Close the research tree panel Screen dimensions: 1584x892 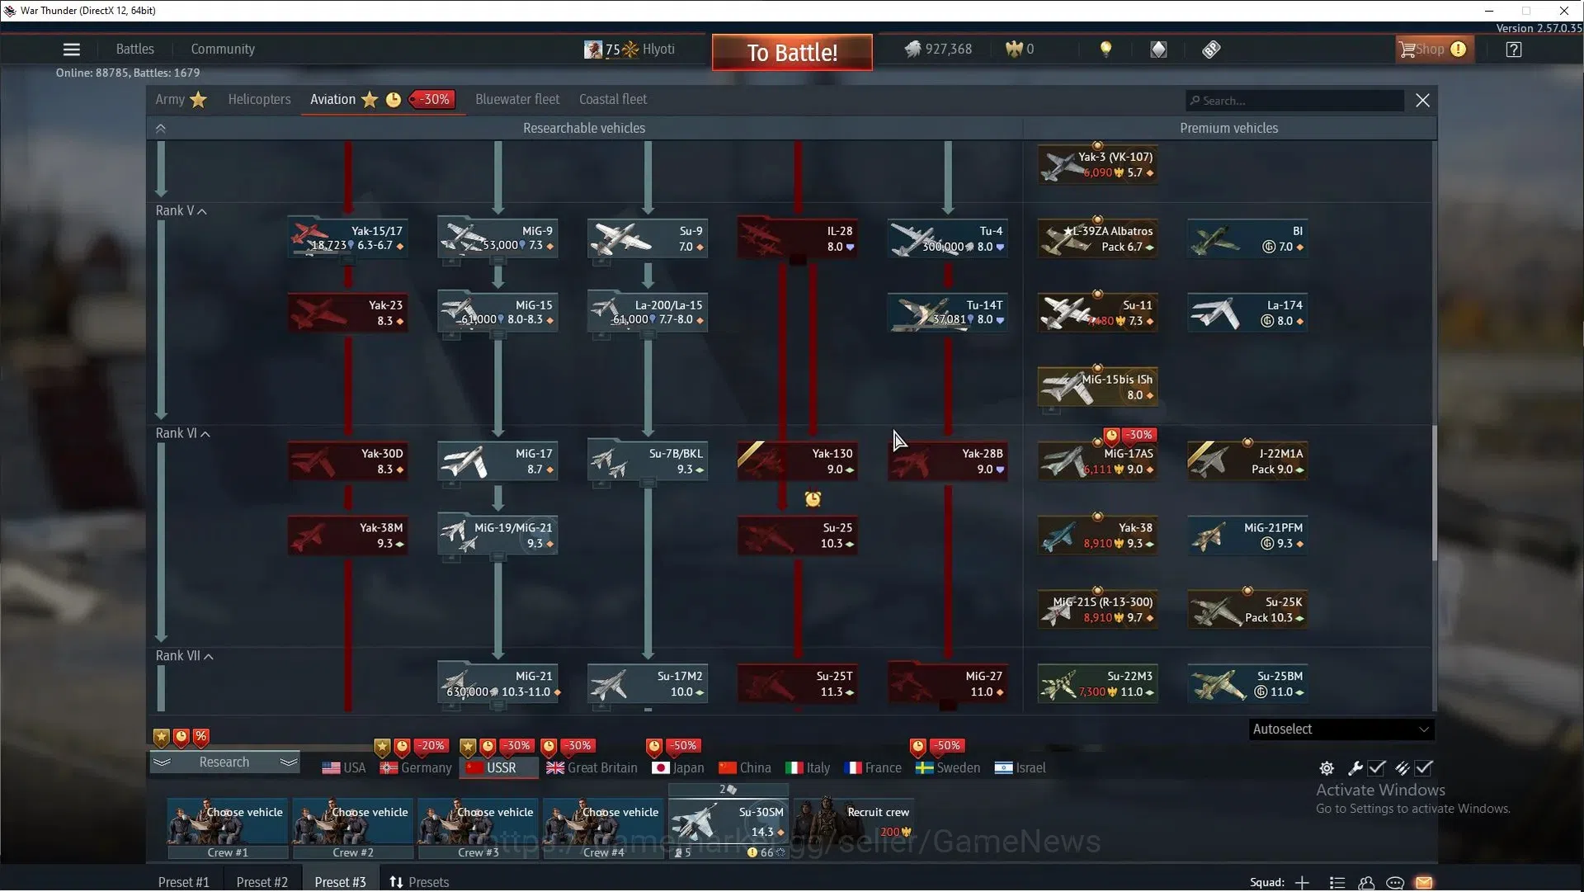pyautogui.click(x=1422, y=101)
